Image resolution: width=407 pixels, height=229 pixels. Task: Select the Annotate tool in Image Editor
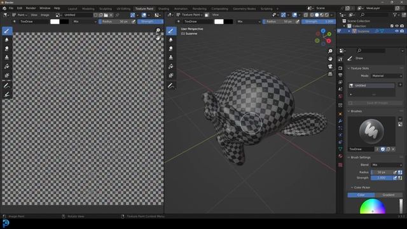(x=7, y=86)
